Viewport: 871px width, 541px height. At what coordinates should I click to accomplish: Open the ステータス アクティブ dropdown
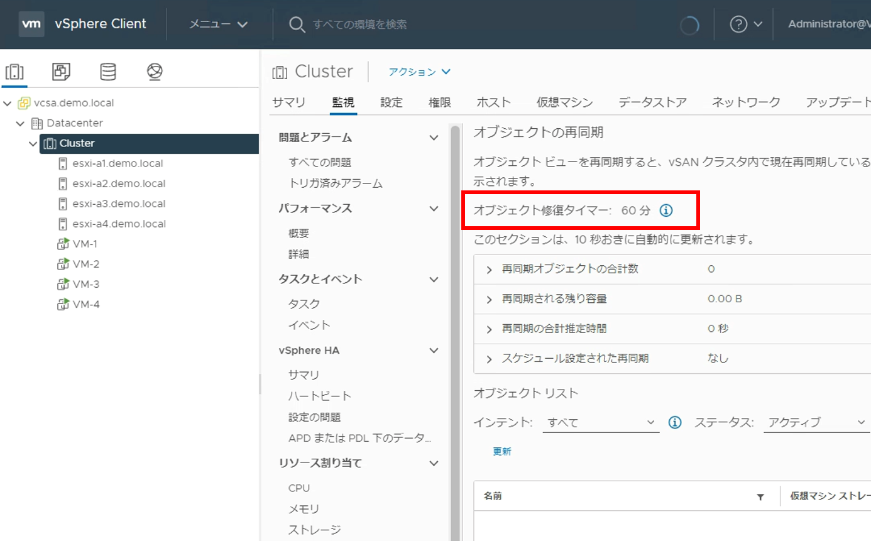(x=817, y=422)
